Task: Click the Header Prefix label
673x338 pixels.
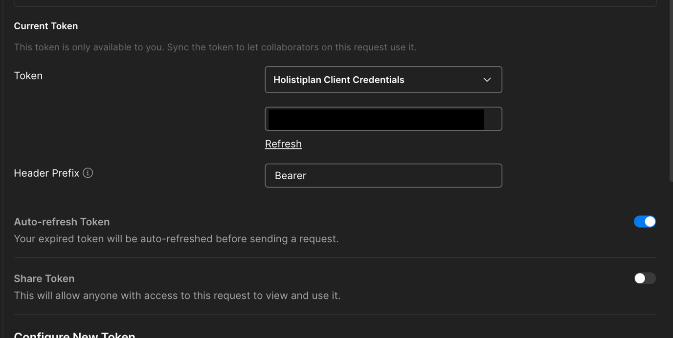Action: tap(46, 172)
